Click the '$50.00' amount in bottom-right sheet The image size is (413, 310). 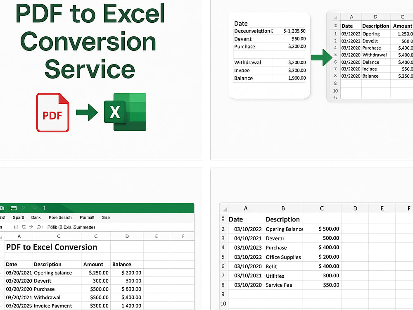[331, 285]
